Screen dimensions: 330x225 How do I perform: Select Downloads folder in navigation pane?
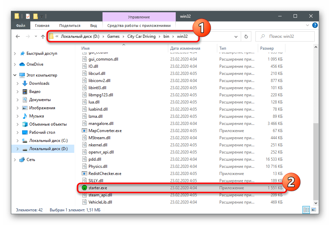pyautogui.click(x=39, y=83)
